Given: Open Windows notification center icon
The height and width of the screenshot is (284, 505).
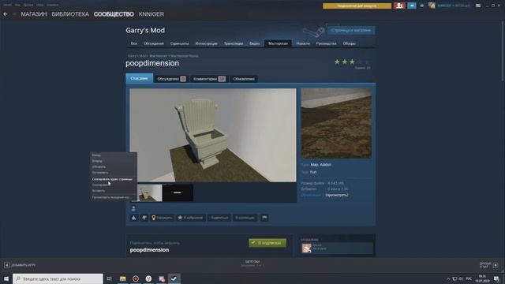Looking at the screenshot, I should 496,278.
